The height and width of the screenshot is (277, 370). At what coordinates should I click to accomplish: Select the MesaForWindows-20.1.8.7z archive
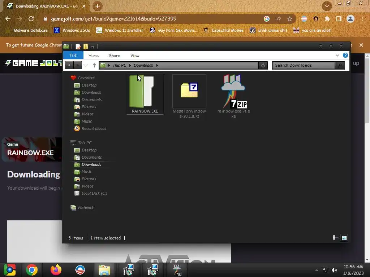click(x=189, y=96)
